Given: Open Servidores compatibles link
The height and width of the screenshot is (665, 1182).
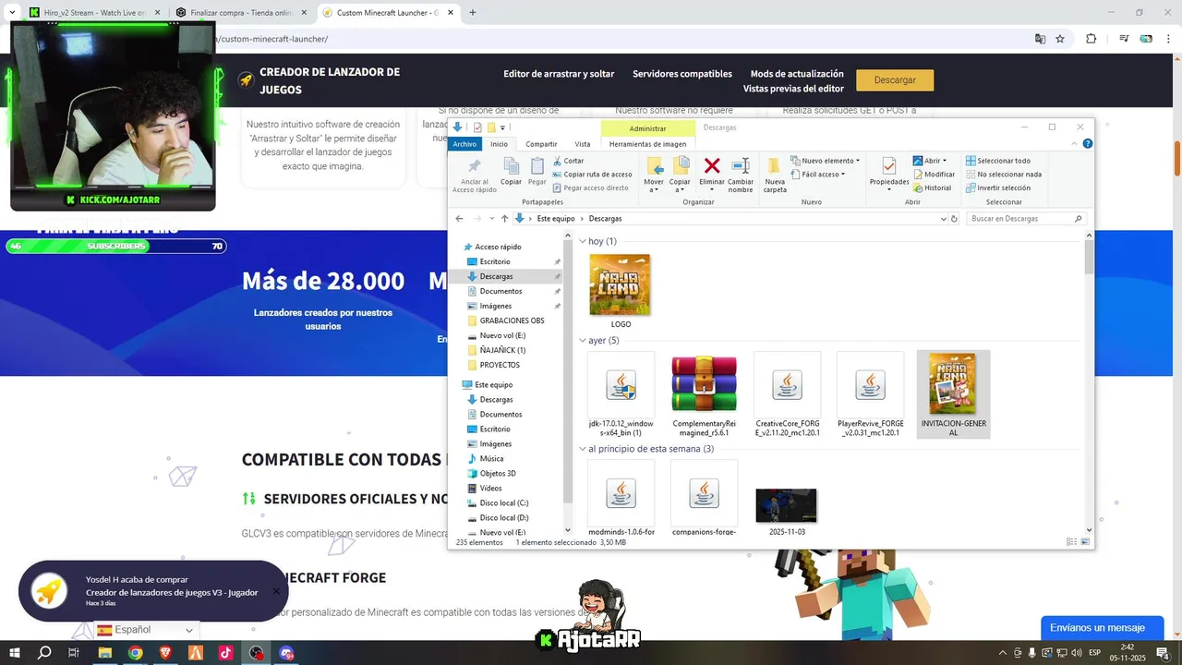Looking at the screenshot, I should point(682,74).
